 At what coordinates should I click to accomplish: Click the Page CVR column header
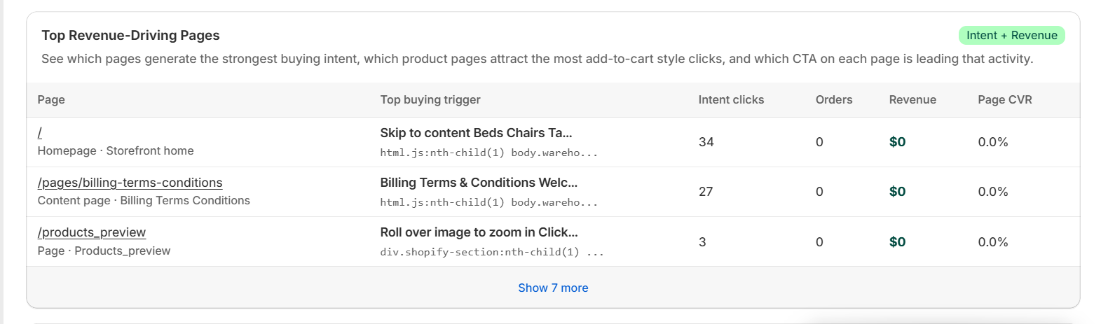[1004, 99]
